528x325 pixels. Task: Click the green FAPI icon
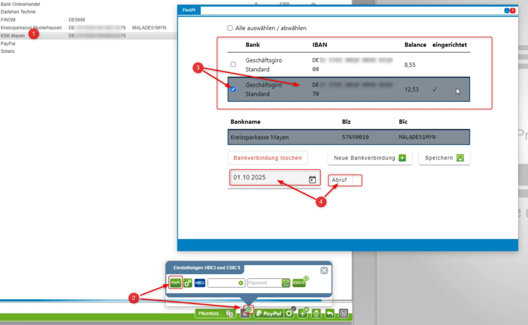click(175, 283)
